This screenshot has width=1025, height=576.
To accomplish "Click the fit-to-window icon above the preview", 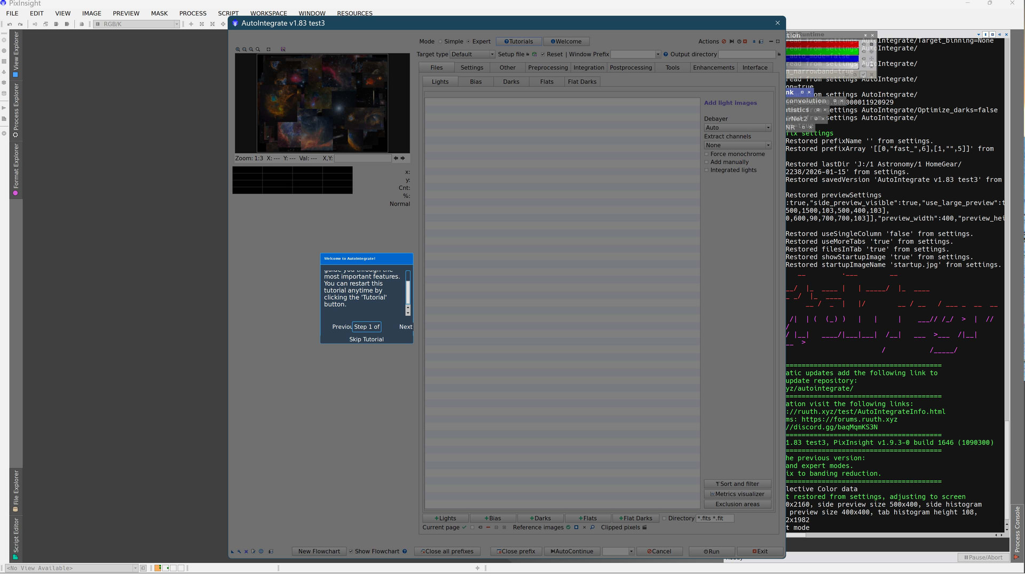I will [x=269, y=49].
